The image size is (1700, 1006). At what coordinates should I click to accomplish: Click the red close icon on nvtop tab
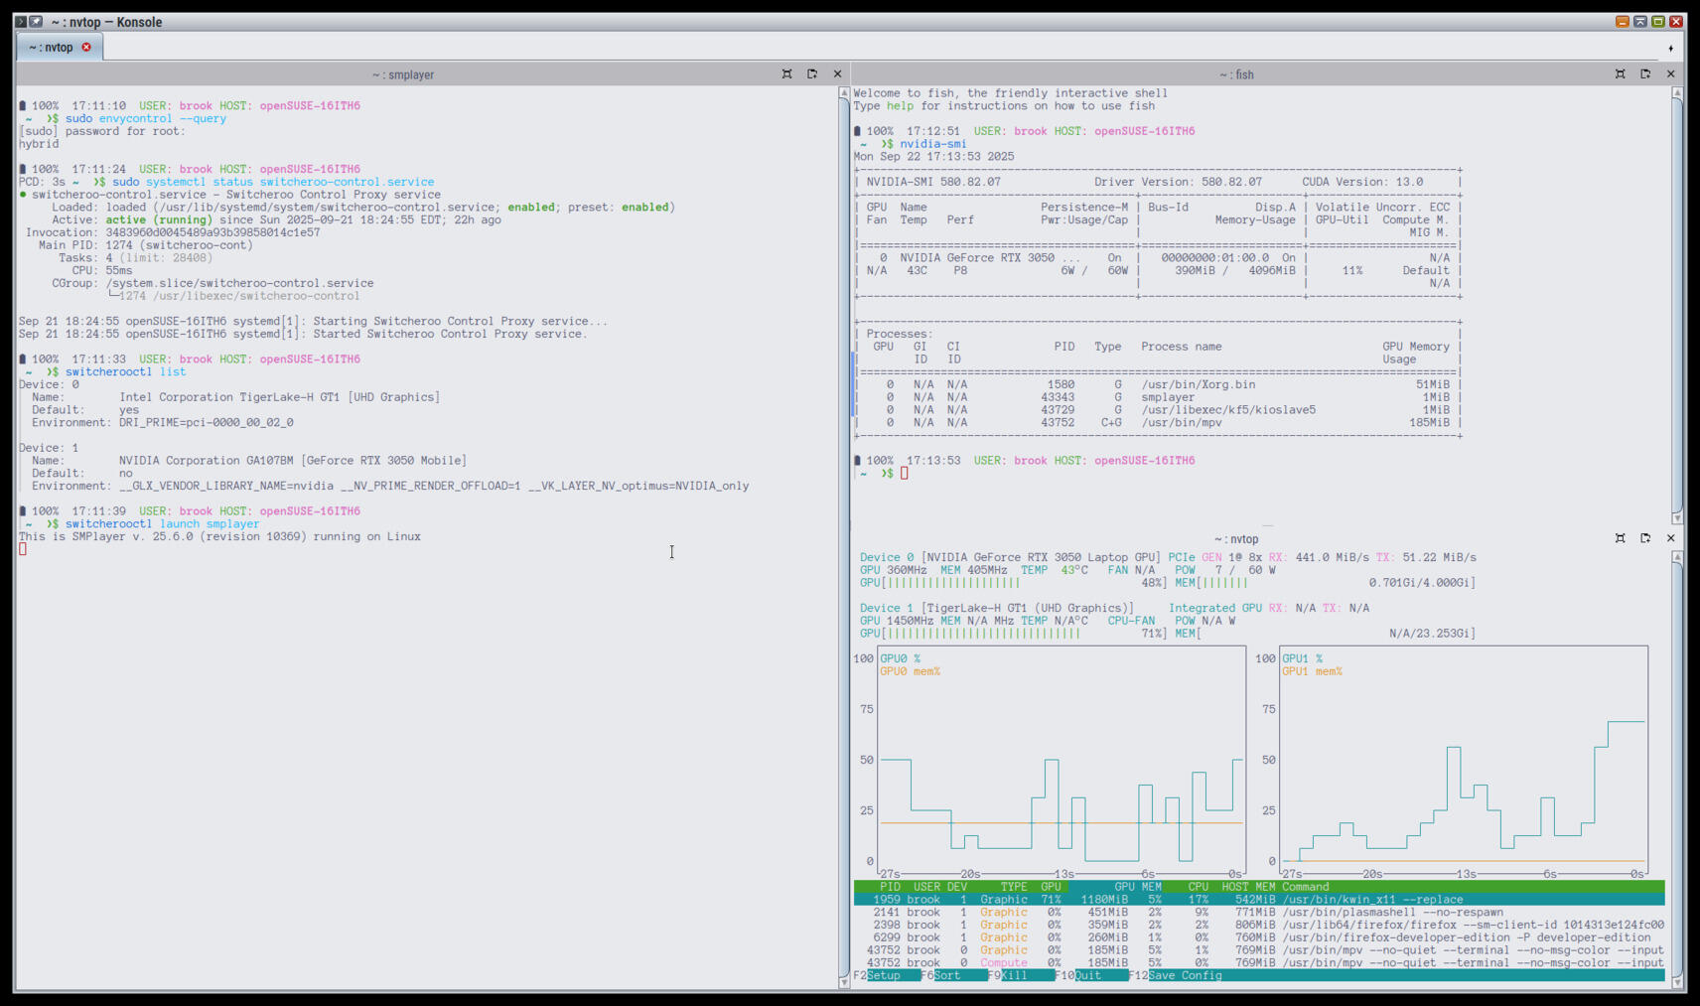pyautogui.click(x=86, y=47)
